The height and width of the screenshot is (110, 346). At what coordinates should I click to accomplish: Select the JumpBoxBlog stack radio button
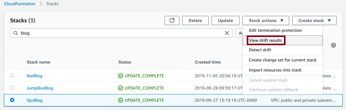tap(12, 88)
